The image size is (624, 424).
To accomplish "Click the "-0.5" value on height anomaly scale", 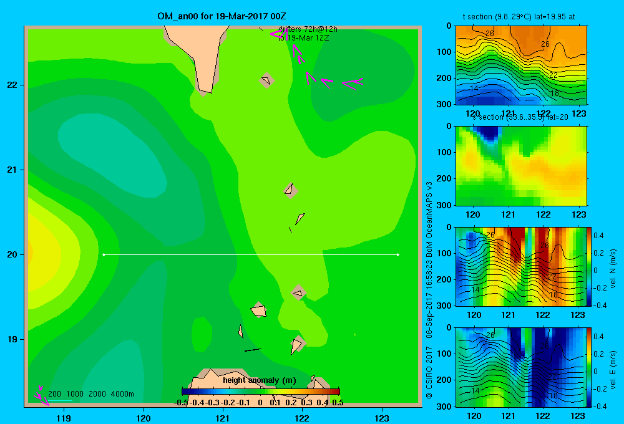I will [x=181, y=402].
